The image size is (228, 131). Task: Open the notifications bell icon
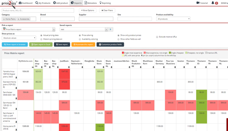(213, 3)
